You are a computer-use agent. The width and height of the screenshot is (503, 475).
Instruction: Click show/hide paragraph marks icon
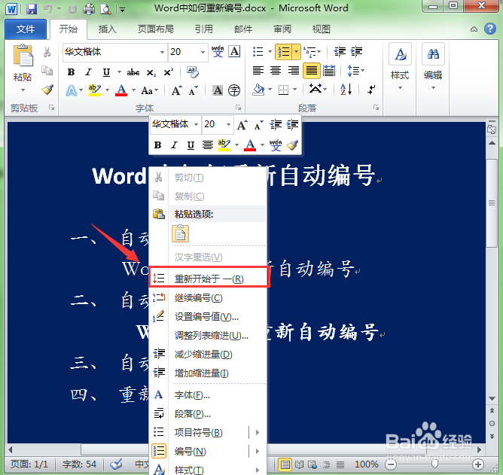point(371,89)
